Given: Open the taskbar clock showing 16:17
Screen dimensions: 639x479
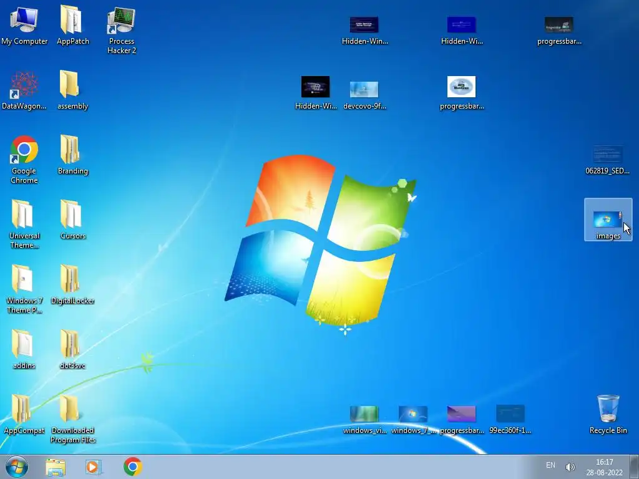Looking at the screenshot, I should [x=604, y=467].
